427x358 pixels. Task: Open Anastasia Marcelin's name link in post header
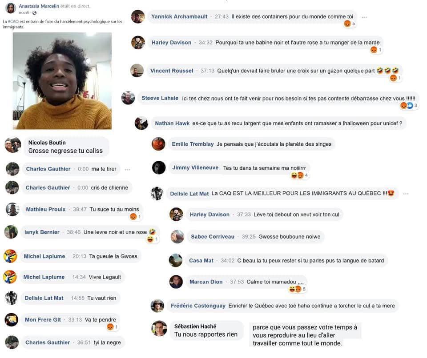pos(39,6)
